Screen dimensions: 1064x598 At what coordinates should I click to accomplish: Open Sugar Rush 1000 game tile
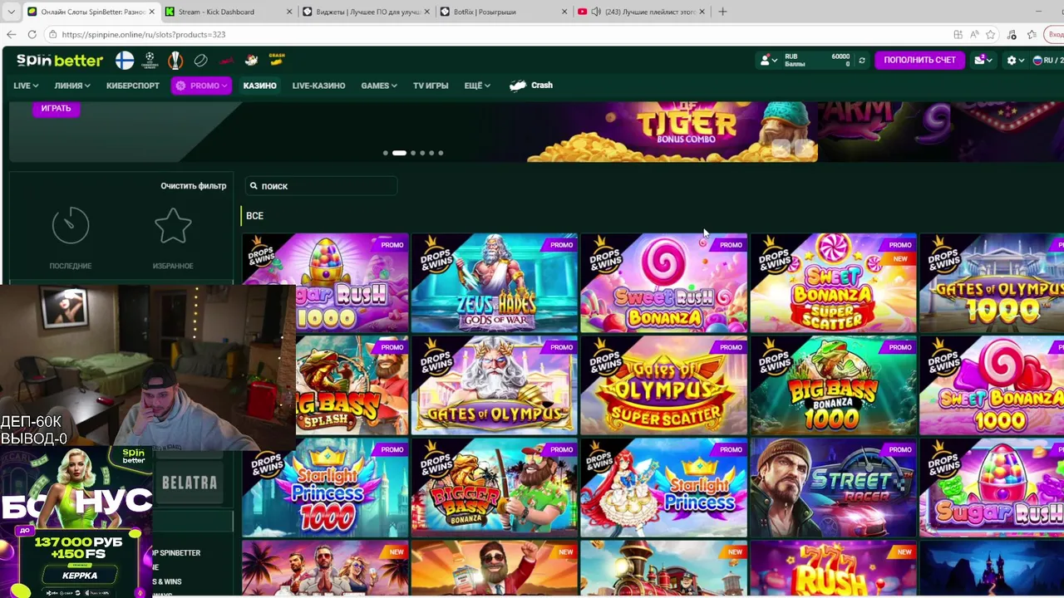[x=325, y=282]
